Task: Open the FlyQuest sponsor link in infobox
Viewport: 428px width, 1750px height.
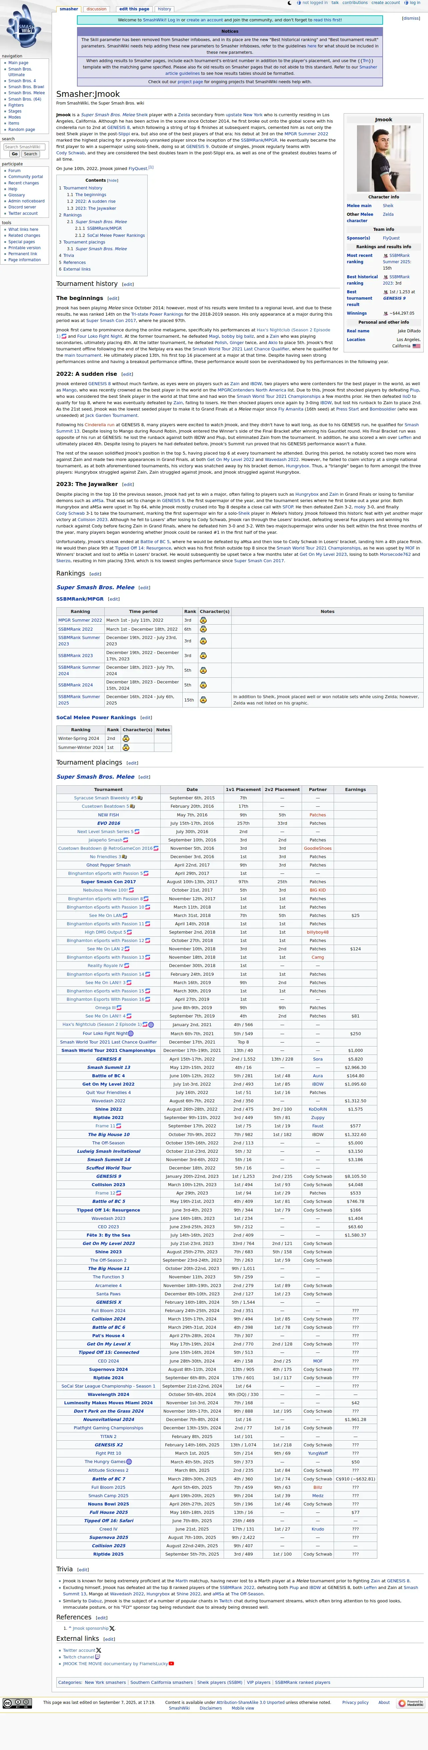Action: 391,238
